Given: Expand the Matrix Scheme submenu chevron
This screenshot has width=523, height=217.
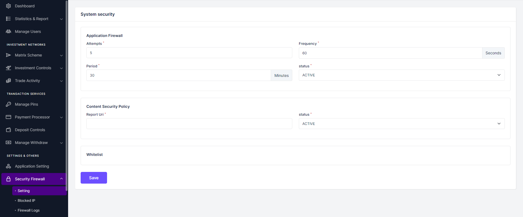Looking at the screenshot, I should (61, 55).
